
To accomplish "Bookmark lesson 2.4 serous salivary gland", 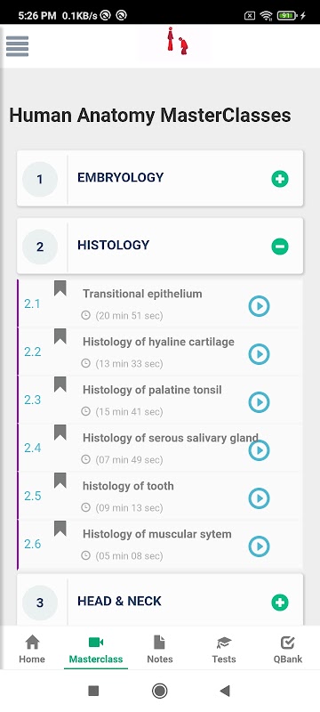I will (x=60, y=433).
